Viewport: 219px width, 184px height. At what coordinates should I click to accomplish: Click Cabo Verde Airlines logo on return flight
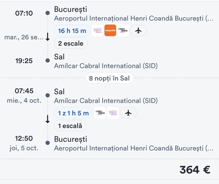[100, 113]
